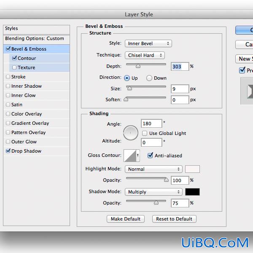Click the Size slider handle

coord(129,88)
